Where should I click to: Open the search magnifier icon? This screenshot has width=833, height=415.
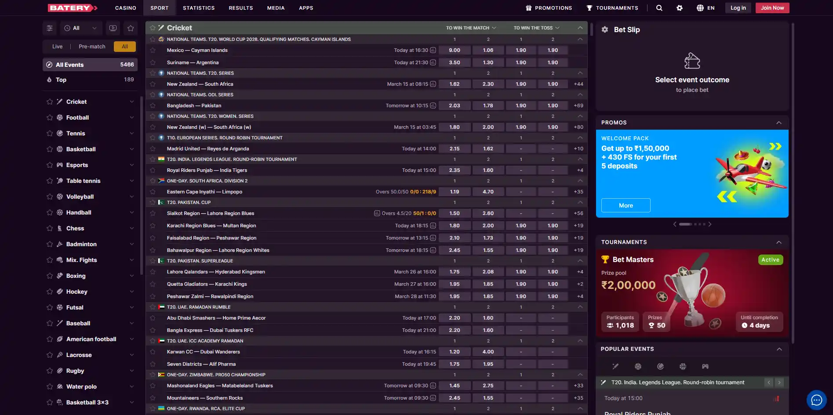(659, 8)
